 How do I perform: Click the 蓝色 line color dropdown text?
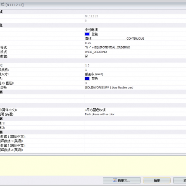pos(95,34)
